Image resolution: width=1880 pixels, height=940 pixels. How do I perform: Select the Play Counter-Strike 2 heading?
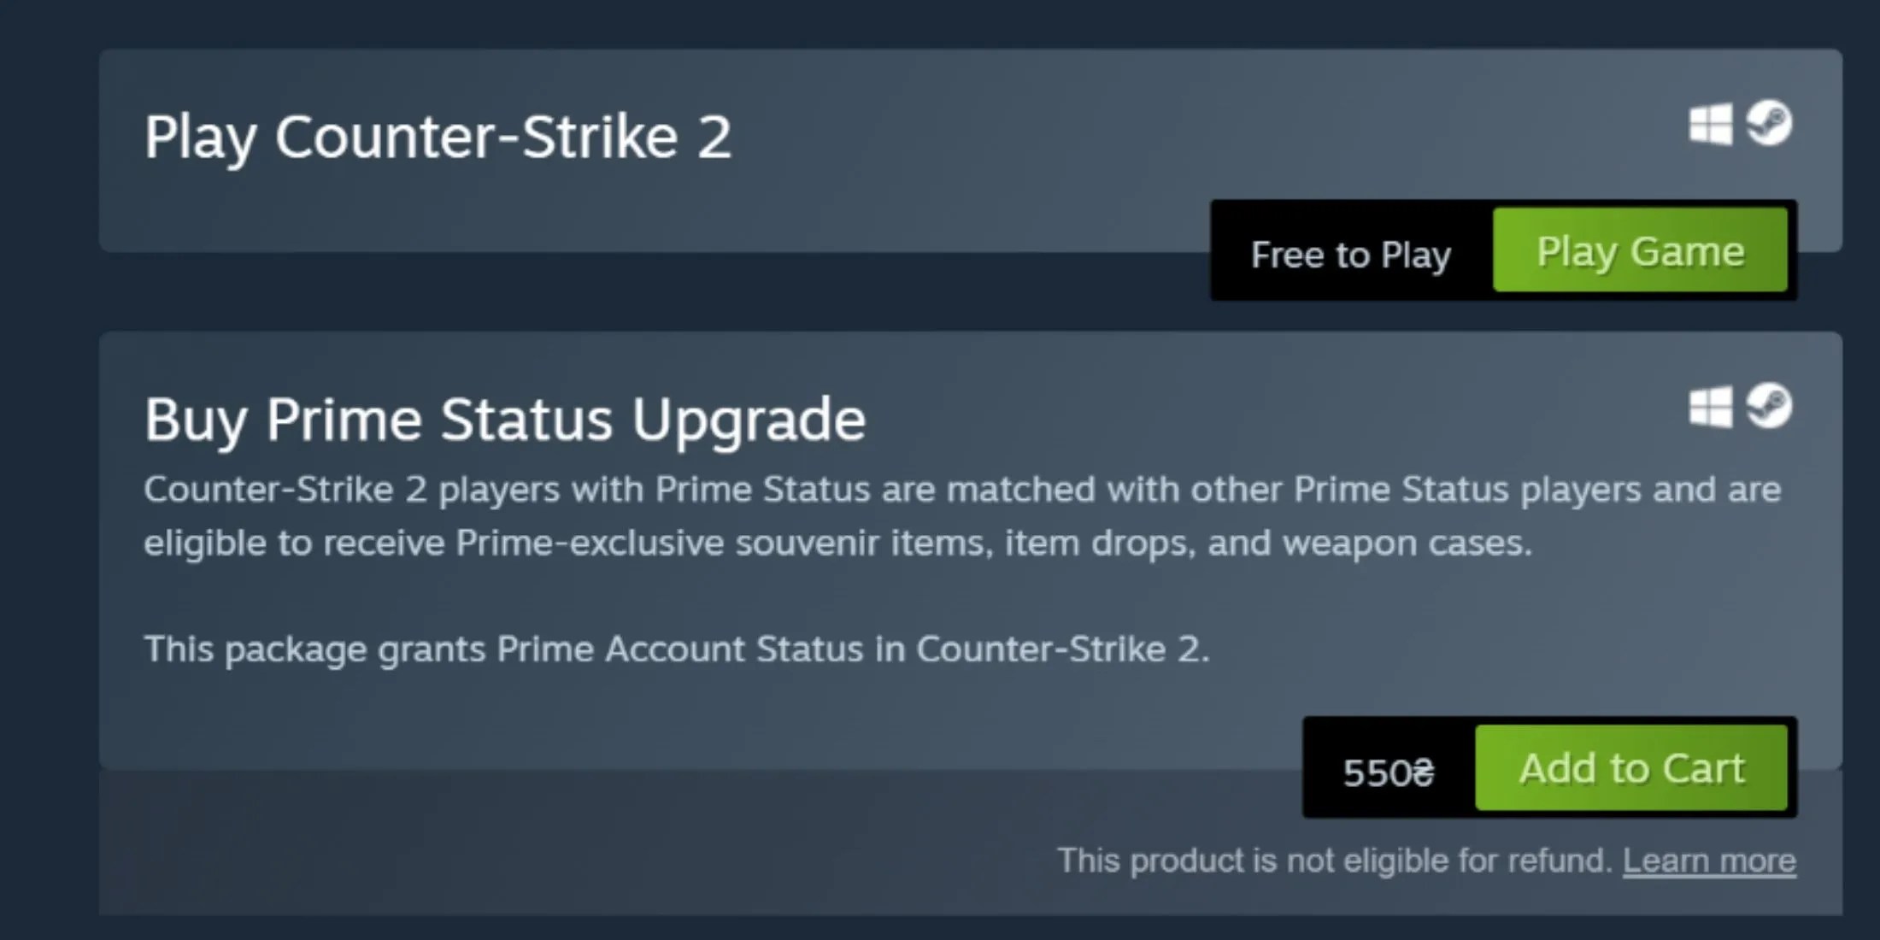pyautogui.click(x=438, y=137)
